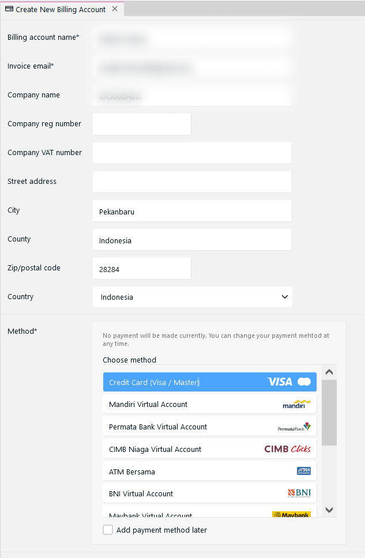Click the VISA logo on Credit Card option
365x558 pixels.
point(280,382)
